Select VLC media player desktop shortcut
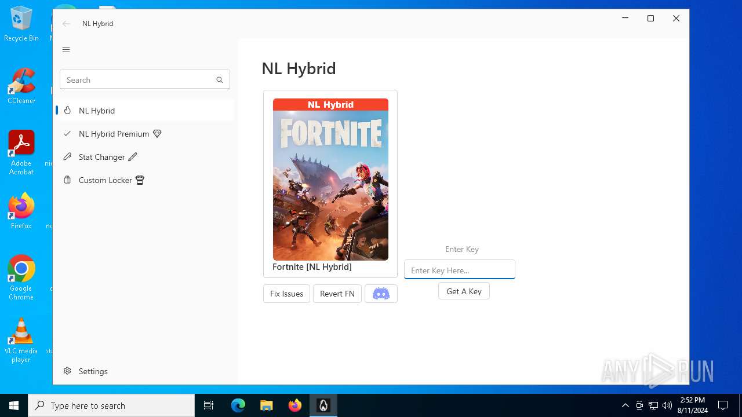 tap(21, 341)
